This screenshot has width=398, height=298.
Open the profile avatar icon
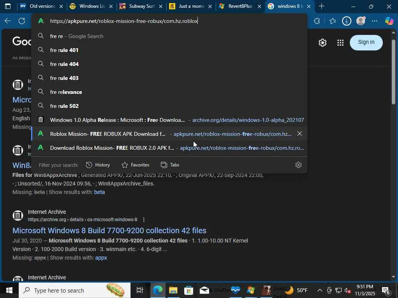(x=361, y=21)
